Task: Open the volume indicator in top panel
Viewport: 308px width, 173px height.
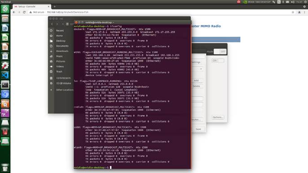Action: tap(293, 2)
